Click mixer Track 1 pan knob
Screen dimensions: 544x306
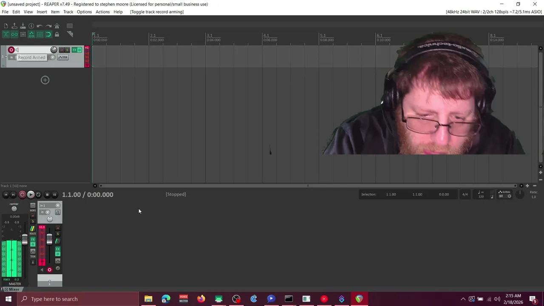click(50, 219)
